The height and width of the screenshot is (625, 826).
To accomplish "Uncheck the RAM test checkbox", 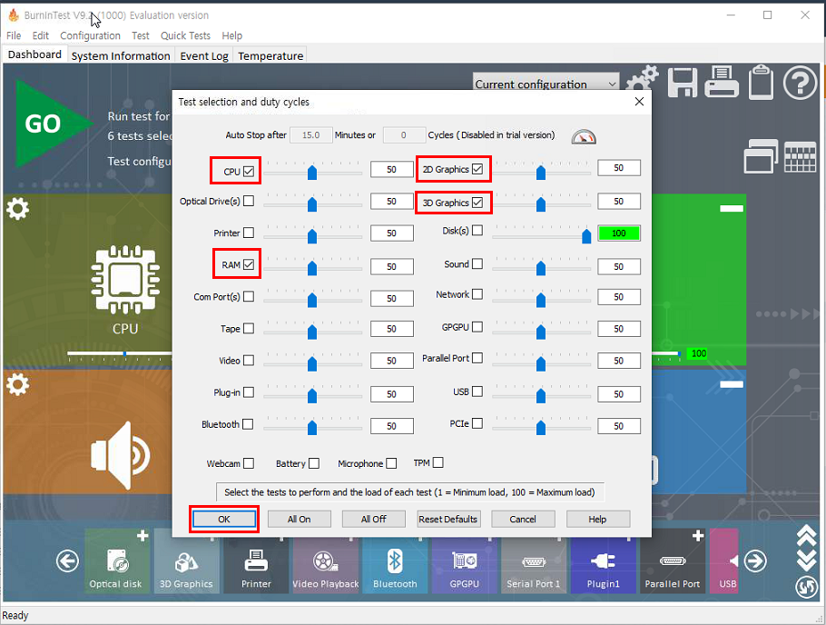I will click(x=249, y=264).
